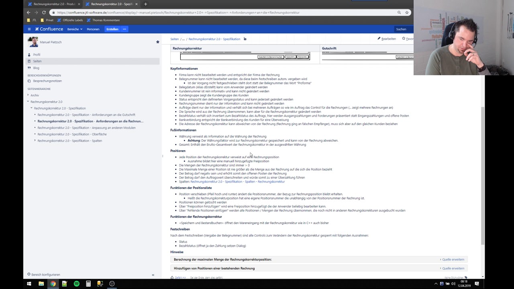The image size is (514, 289).
Task: Go to the Confluence home logo
Action: click(x=49, y=29)
